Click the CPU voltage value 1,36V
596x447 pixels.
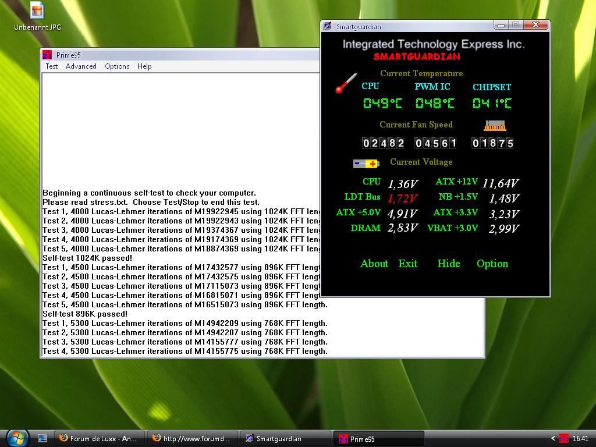tap(403, 184)
